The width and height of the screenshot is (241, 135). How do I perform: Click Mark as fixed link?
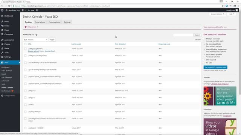(x=50, y=51)
